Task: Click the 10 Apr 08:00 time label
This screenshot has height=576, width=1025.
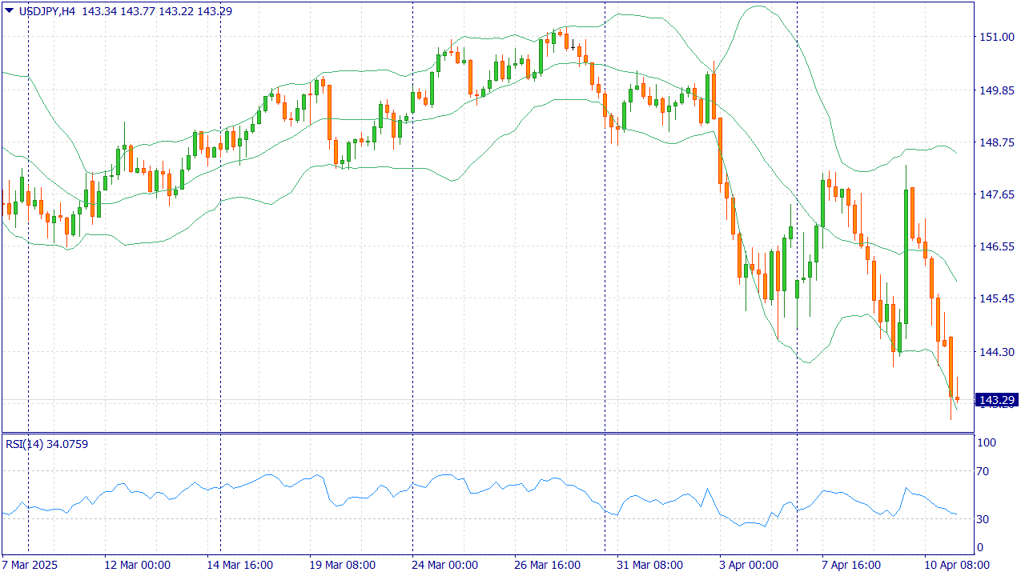Action: tap(956, 565)
